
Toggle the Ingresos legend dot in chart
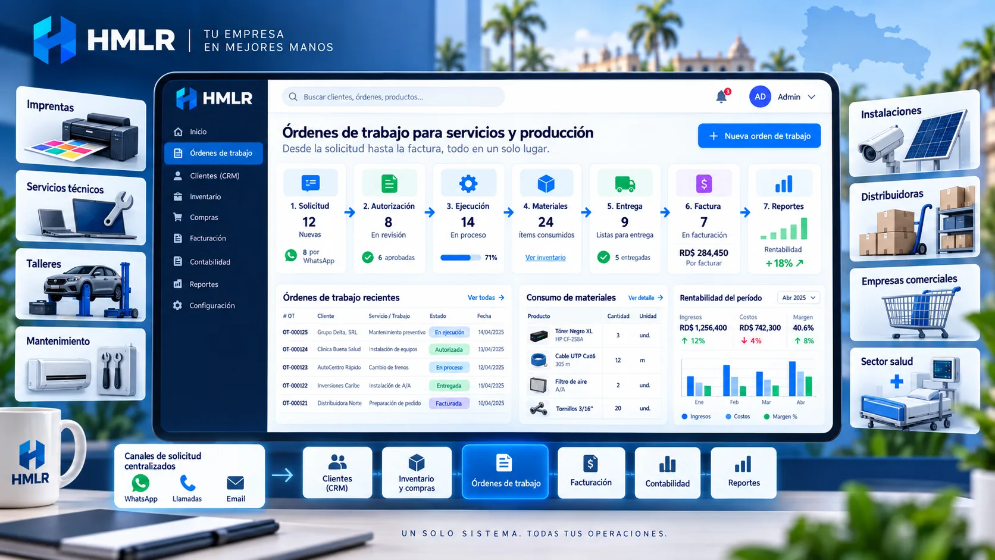(684, 417)
